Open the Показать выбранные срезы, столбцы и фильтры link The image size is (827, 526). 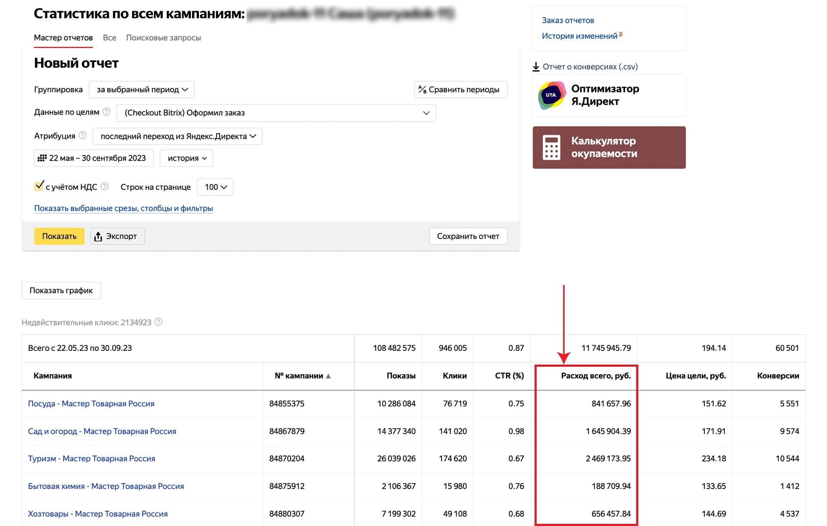click(124, 208)
